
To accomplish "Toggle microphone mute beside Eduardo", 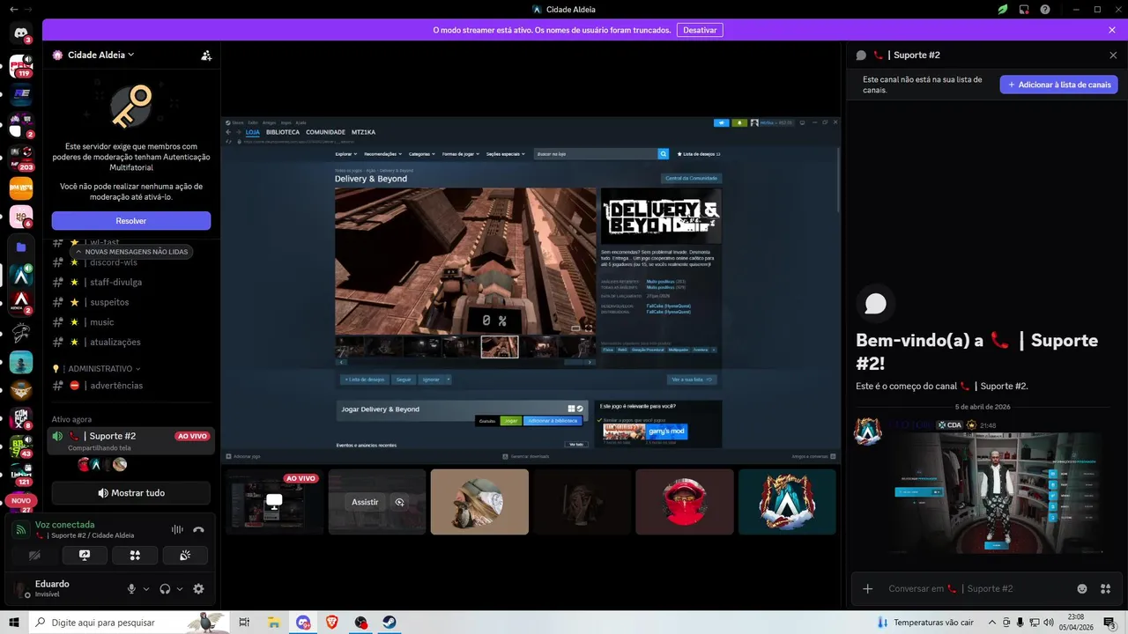I will (x=131, y=589).
